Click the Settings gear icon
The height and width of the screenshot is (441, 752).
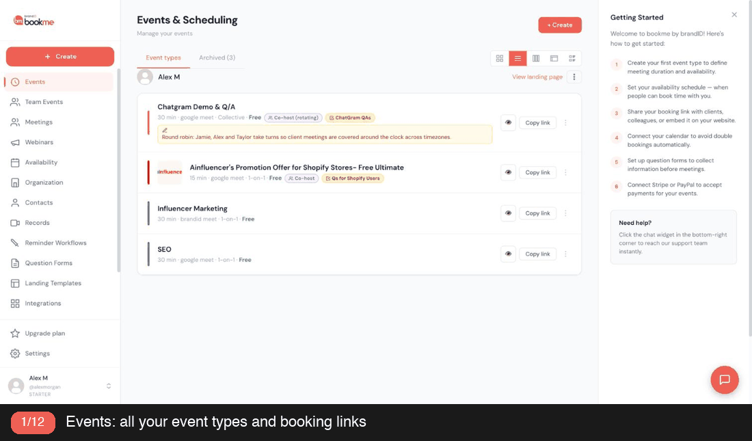click(x=15, y=353)
